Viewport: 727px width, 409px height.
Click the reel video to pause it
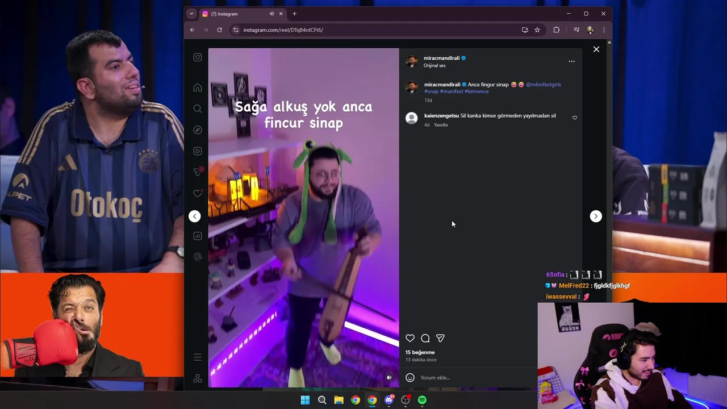pyautogui.click(x=303, y=218)
